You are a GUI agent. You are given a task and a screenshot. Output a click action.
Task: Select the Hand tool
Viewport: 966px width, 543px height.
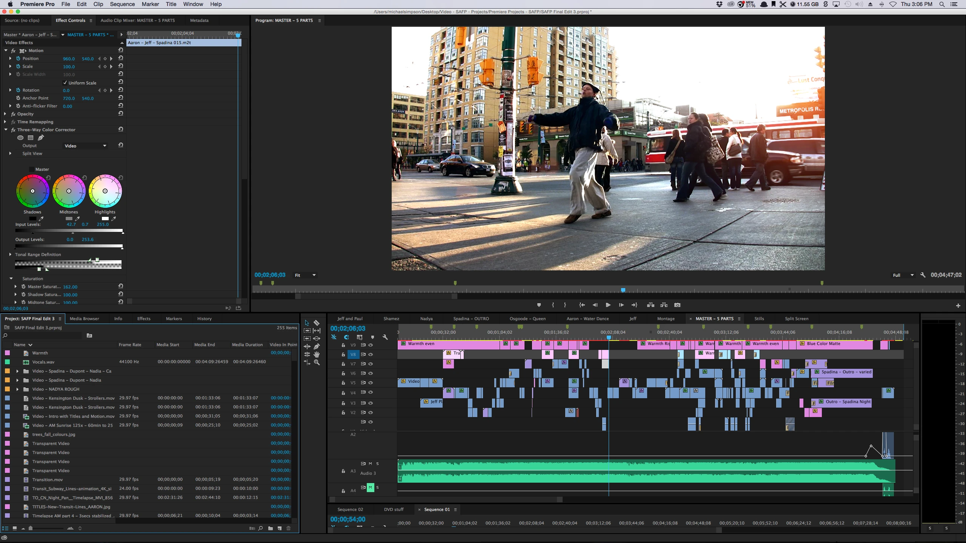click(x=317, y=354)
